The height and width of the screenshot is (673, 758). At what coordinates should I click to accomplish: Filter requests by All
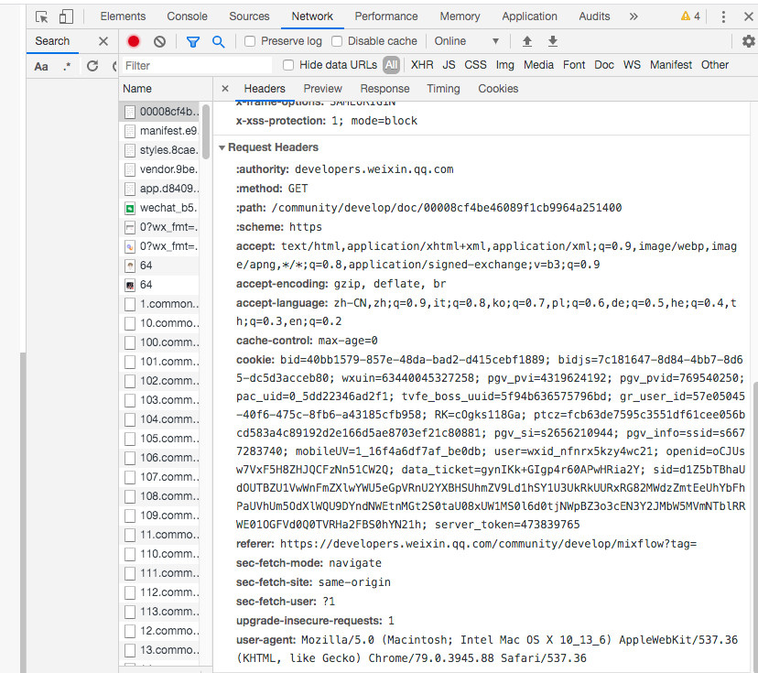click(x=392, y=65)
